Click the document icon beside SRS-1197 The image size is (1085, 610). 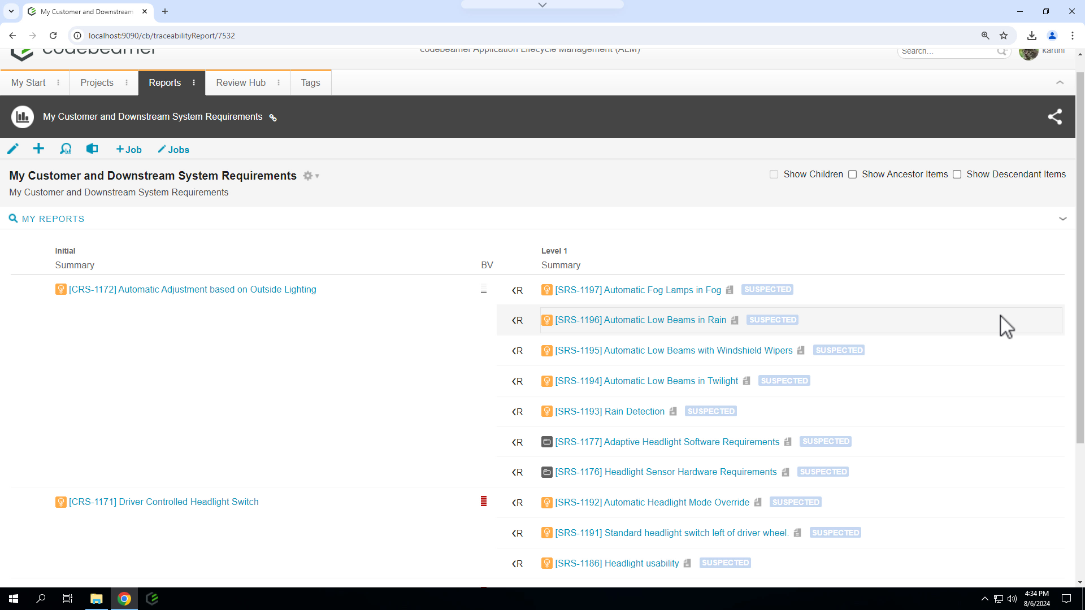coord(730,290)
